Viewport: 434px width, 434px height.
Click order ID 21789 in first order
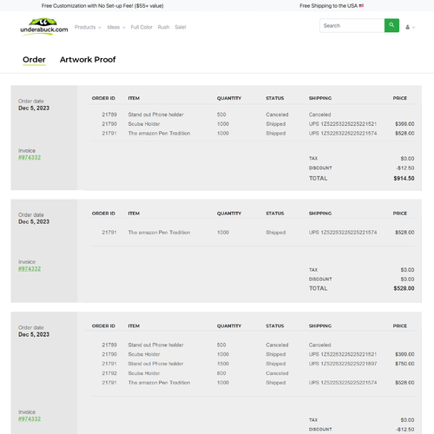click(109, 115)
